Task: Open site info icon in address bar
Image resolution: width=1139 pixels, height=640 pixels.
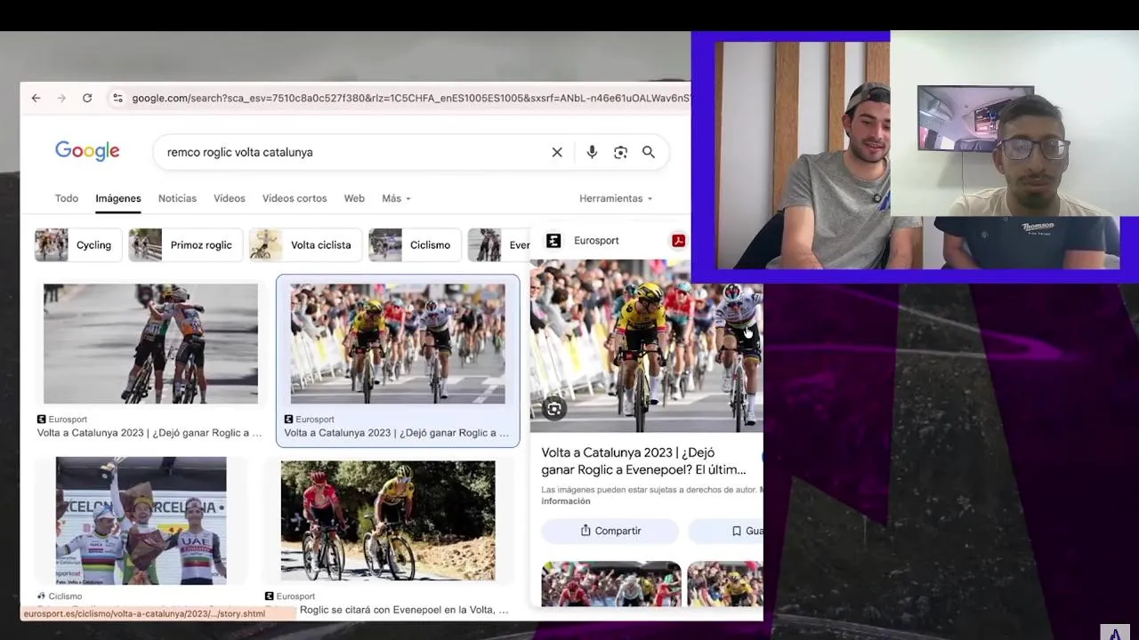Action: click(117, 98)
